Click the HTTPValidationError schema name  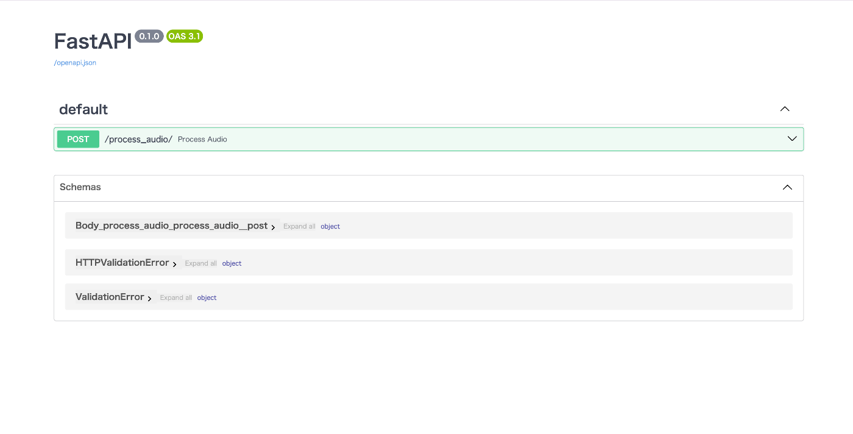point(122,263)
